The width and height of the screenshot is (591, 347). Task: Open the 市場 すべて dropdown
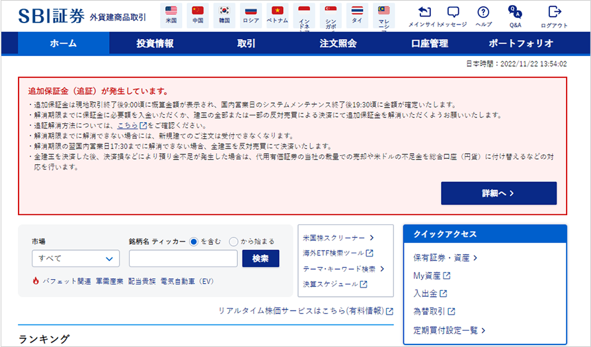pyautogui.click(x=75, y=259)
